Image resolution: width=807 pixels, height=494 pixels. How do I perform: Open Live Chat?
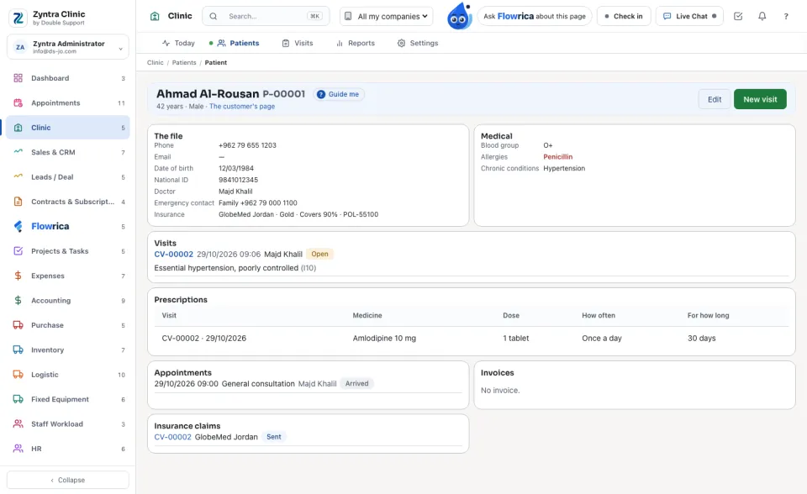(689, 17)
